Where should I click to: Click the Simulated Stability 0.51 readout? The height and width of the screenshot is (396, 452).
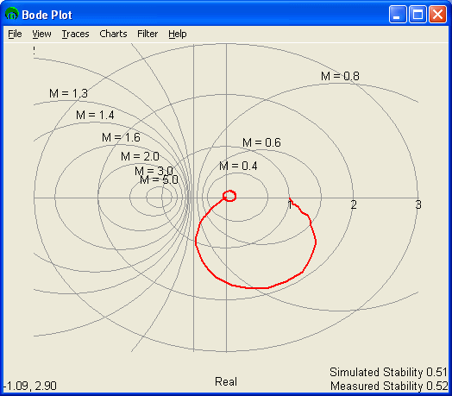click(x=388, y=372)
